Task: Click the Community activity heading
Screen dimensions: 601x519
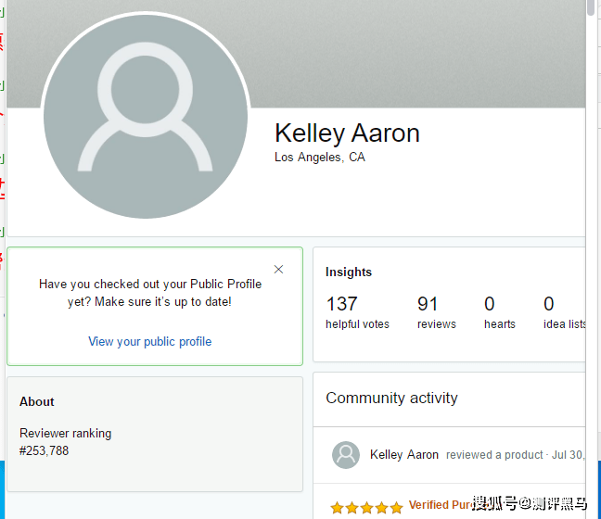Action: coord(391,399)
